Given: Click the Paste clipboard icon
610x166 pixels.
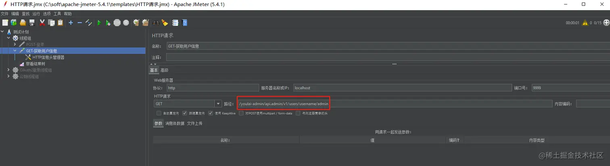Looking at the screenshot, I should (x=60, y=23).
